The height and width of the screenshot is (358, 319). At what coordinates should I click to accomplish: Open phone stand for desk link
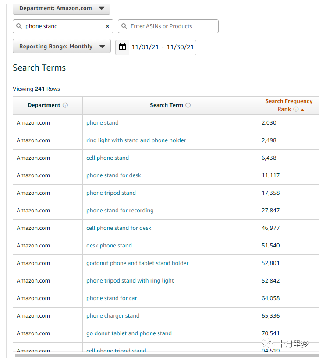pyautogui.click(x=113, y=175)
